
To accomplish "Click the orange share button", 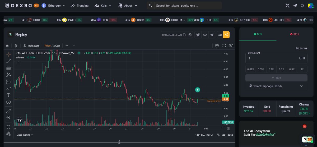I will coord(226,35).
